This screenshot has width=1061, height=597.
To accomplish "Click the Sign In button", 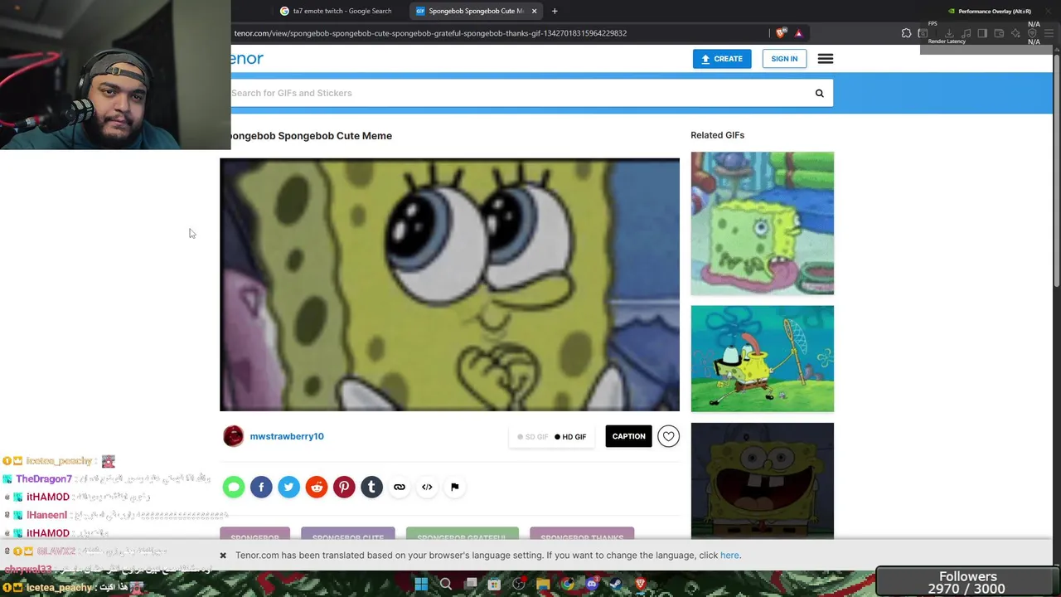I will [784, 59].
